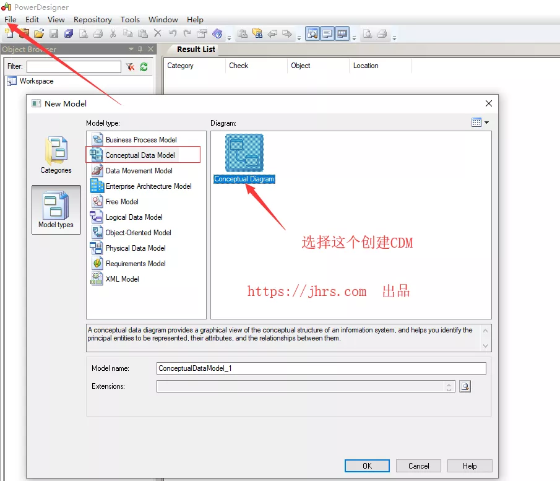This screenshot has width=560, height=481.
Task: Open the Tools menu
Action: pyautogui.click(x=130, y=20)
